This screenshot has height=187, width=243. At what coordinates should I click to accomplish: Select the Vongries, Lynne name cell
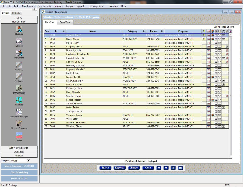click(94, 115)
